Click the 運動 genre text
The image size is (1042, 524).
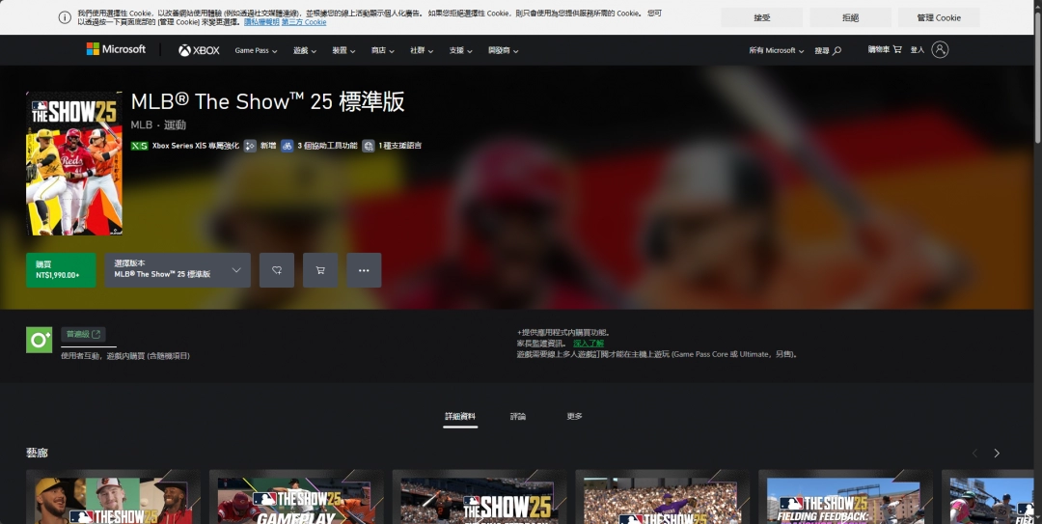pyautogui.click(x=175, y=125)
